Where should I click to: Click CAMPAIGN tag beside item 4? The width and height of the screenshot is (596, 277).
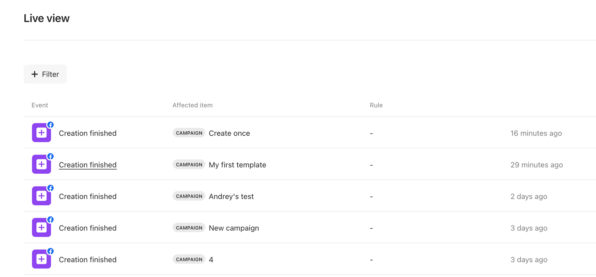tap(189, 259)
